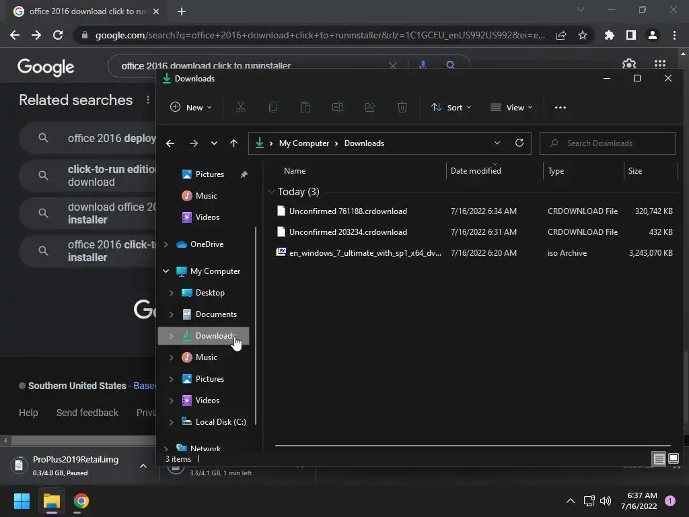This screenshot has width=689, height=517.
Task: Click the Delete trash icon in Explorer toolbar
Action: pyautogui.click(x=402, y=107)
